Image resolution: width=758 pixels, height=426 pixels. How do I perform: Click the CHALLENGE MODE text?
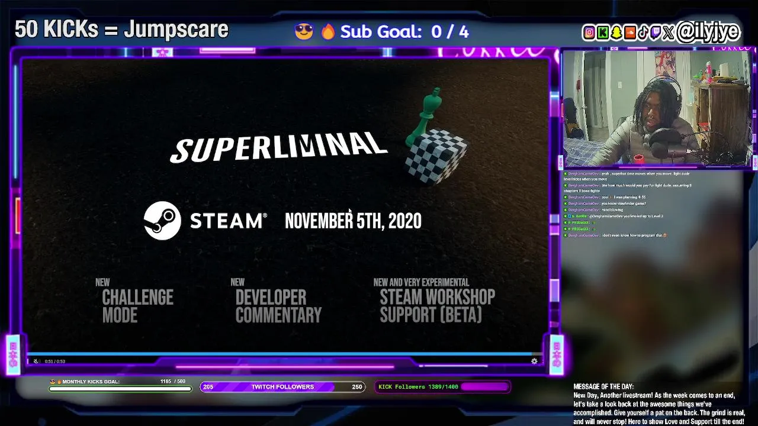click(x=137, y=306)
